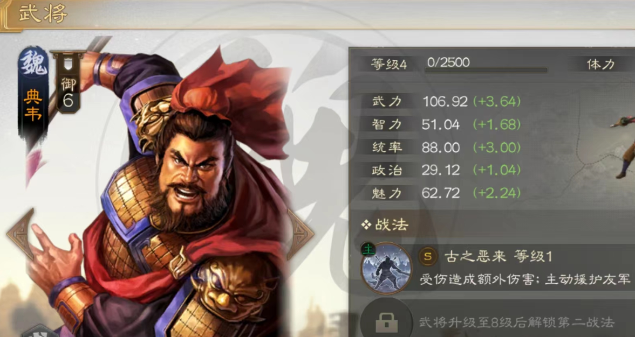Open the 战法 section heading
The image size is (635, 337).
point(385,225)
